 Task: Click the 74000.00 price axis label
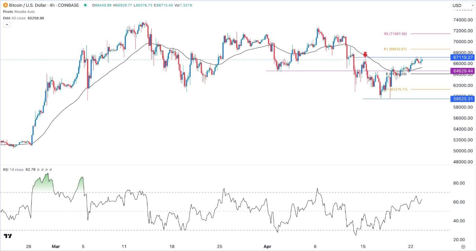pyautogui.click(x=463, y=20)
